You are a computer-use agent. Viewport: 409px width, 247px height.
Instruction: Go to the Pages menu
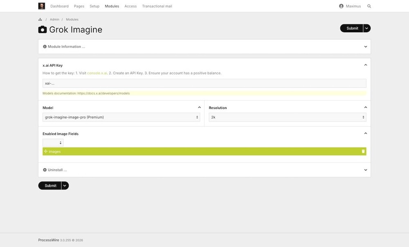[x=79, y=6]
